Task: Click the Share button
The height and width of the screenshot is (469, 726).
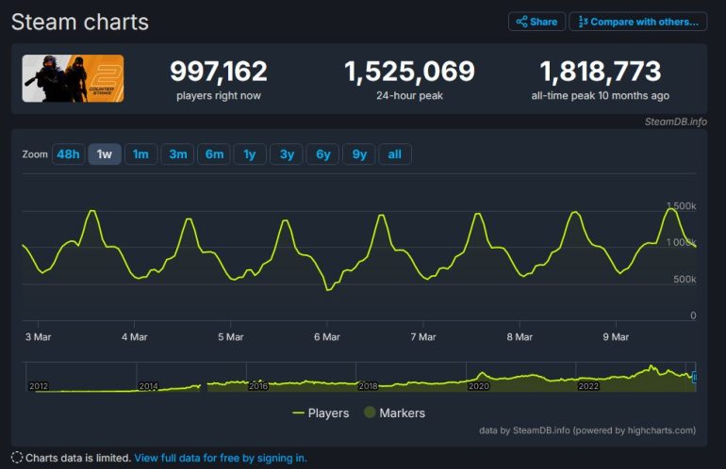Action: coord(536,22)
